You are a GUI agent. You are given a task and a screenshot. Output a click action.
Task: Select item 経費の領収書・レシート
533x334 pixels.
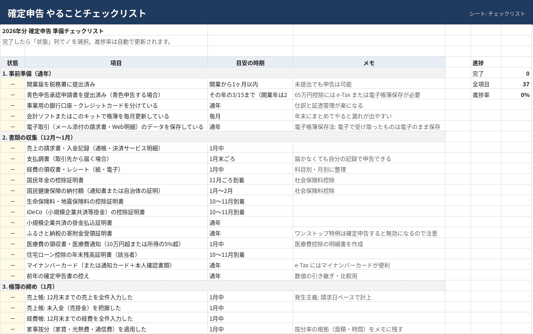(x=116, y=169)
